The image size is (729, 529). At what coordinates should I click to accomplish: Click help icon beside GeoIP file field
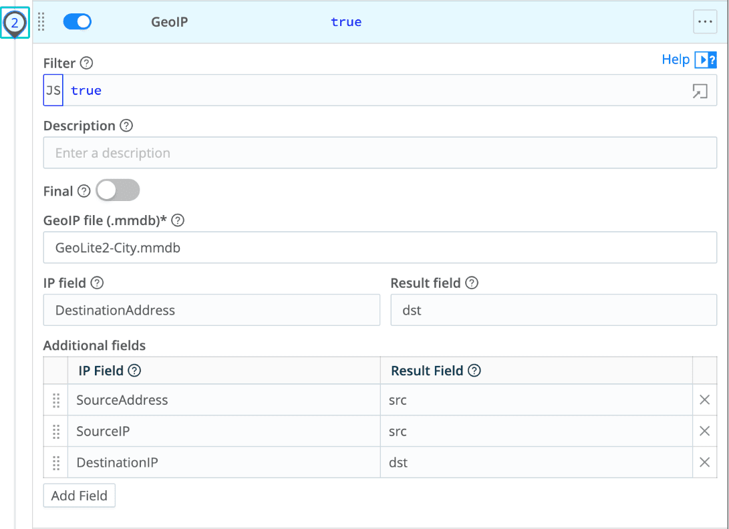click(177, 220)
